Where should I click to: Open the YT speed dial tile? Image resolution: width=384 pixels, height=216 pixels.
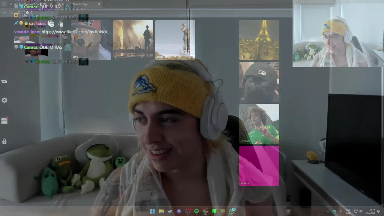[133, 40]
